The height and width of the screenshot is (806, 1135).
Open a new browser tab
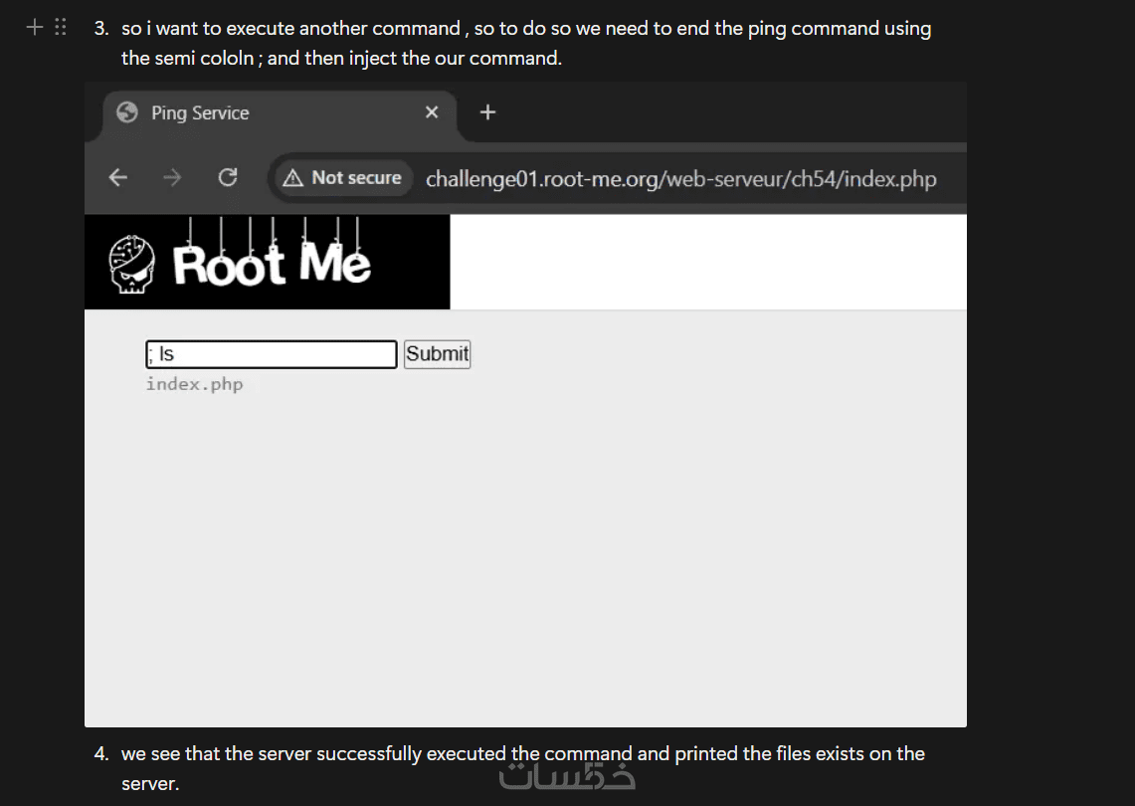click(x=487, y=112)
